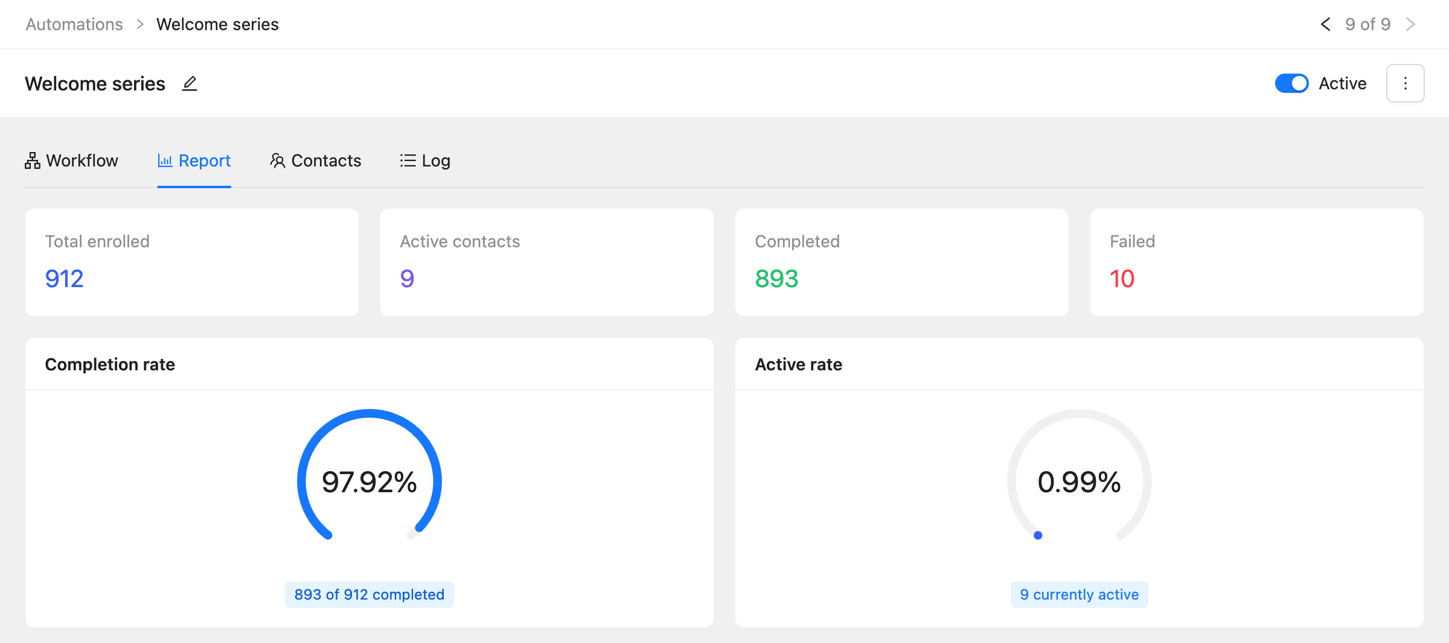1449x643 pixels.
Task: Click the Failed value 10
Action: coord(1122,279)
